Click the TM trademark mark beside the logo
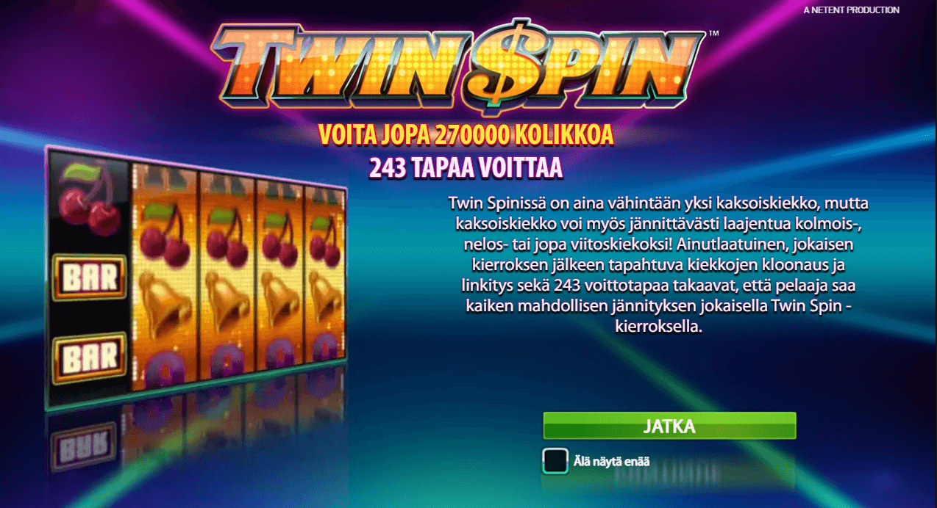This screenshot has width=937, height=508. tap(713, 33)
